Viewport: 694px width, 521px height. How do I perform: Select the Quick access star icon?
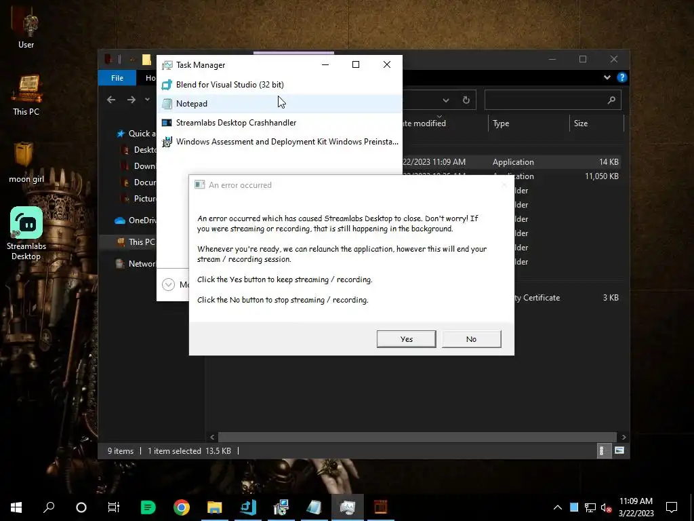[x=121, y=134]
